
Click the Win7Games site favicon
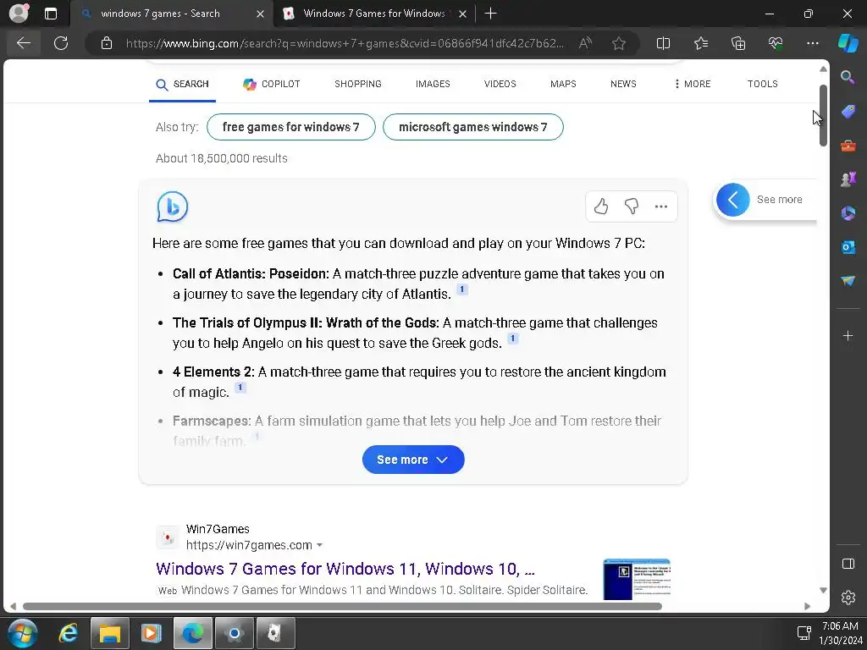click(x=168, y=537)
